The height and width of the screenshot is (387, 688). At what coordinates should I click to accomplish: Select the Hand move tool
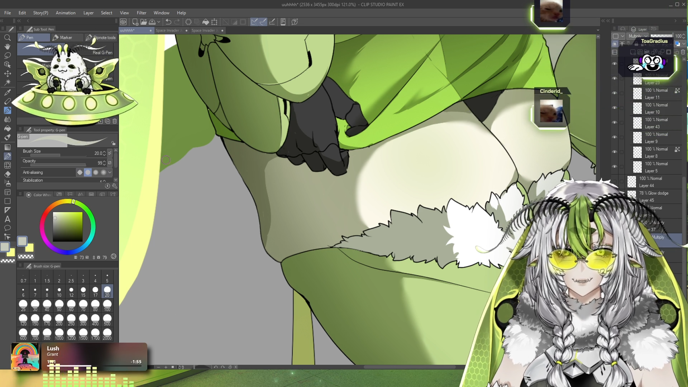tap(7, 47)
